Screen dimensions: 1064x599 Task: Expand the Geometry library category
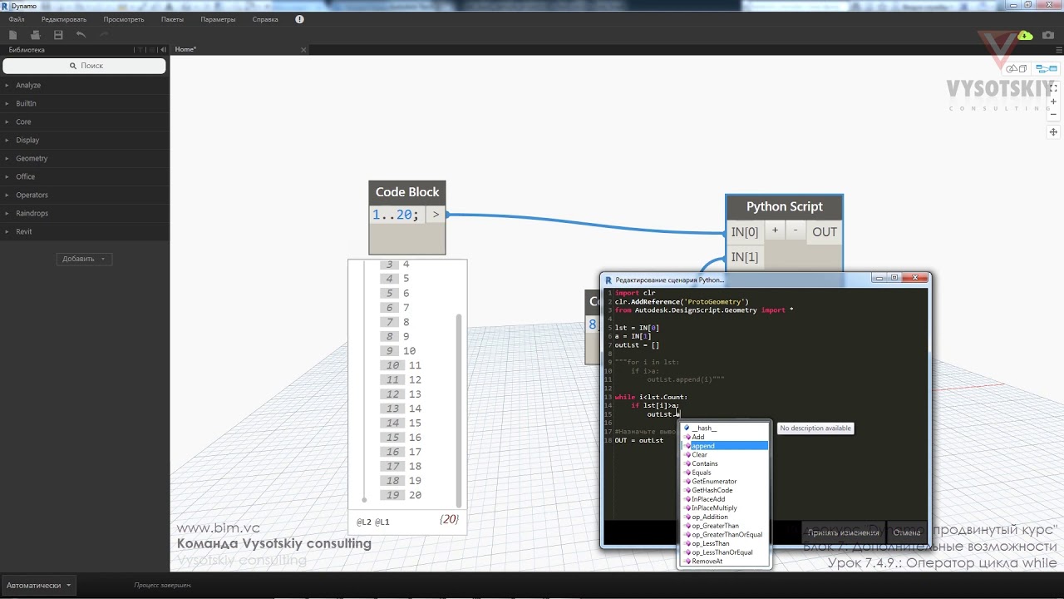click(85, 159)
